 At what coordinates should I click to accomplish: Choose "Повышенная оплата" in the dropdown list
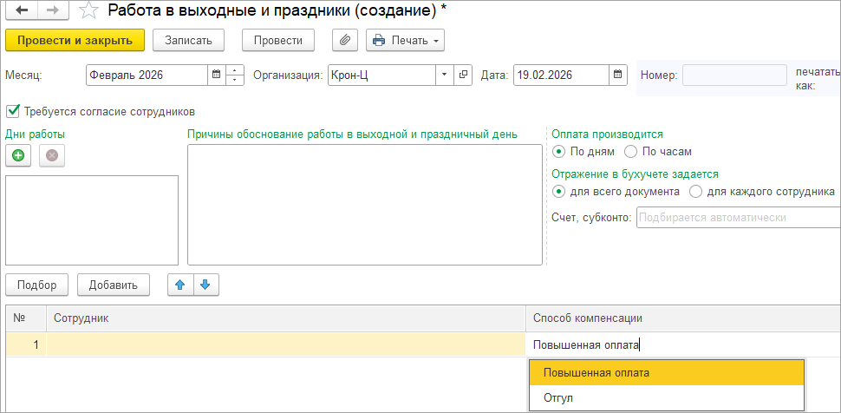597,372
